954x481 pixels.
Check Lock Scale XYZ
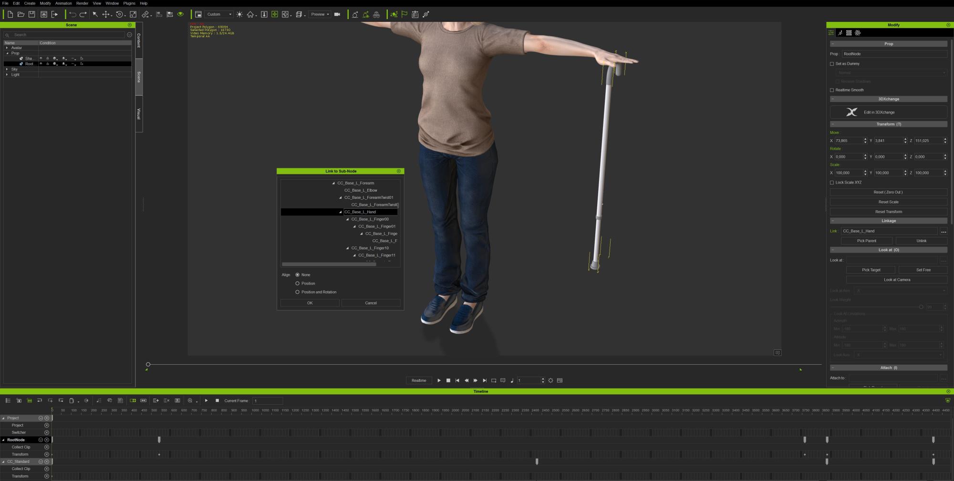pyautogui.click(x=832, y=183)
